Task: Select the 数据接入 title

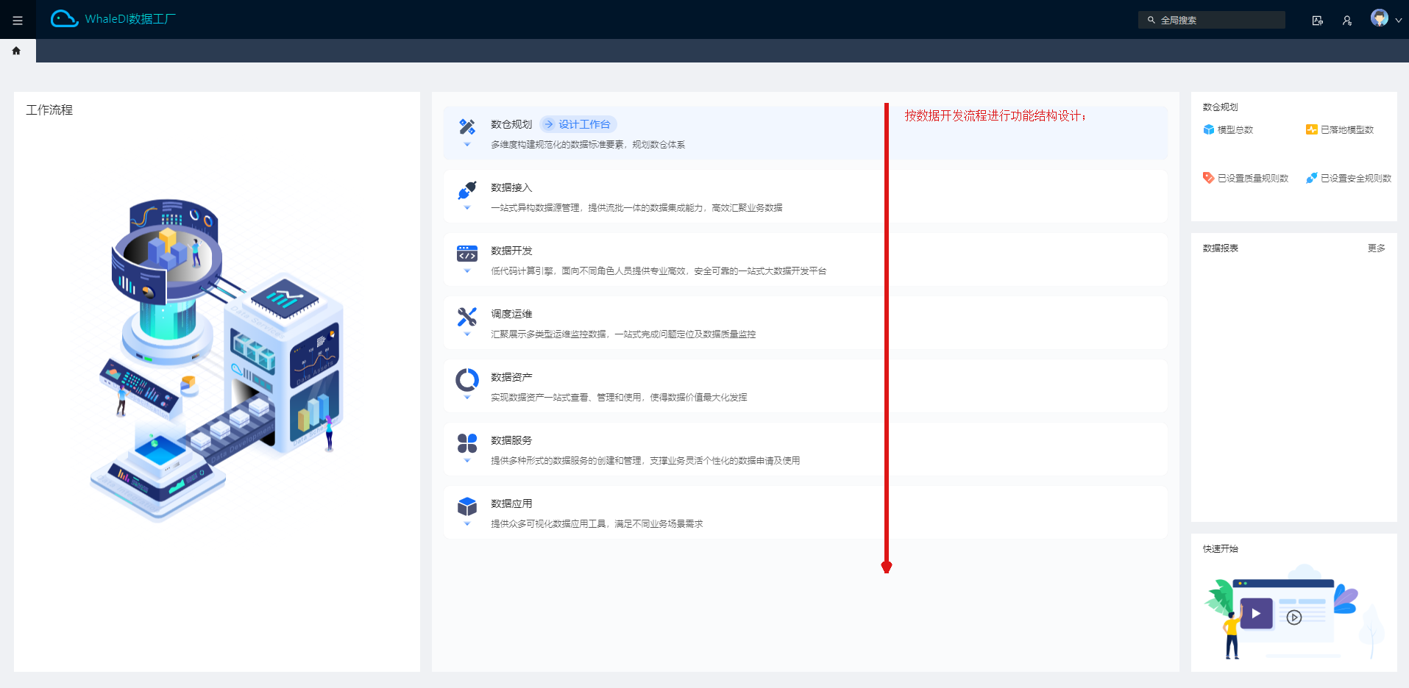Action: [511, 187]
